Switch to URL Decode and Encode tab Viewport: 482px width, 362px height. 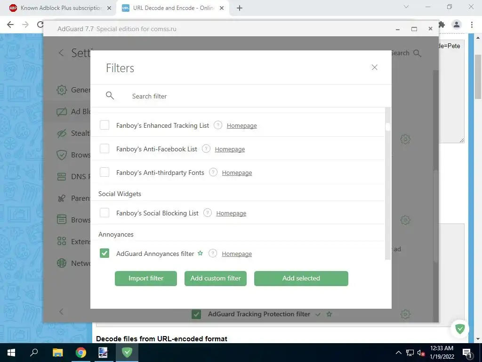point(173,8)
